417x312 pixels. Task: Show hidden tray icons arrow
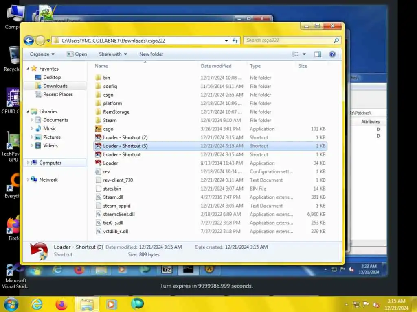tap(346, 305)
